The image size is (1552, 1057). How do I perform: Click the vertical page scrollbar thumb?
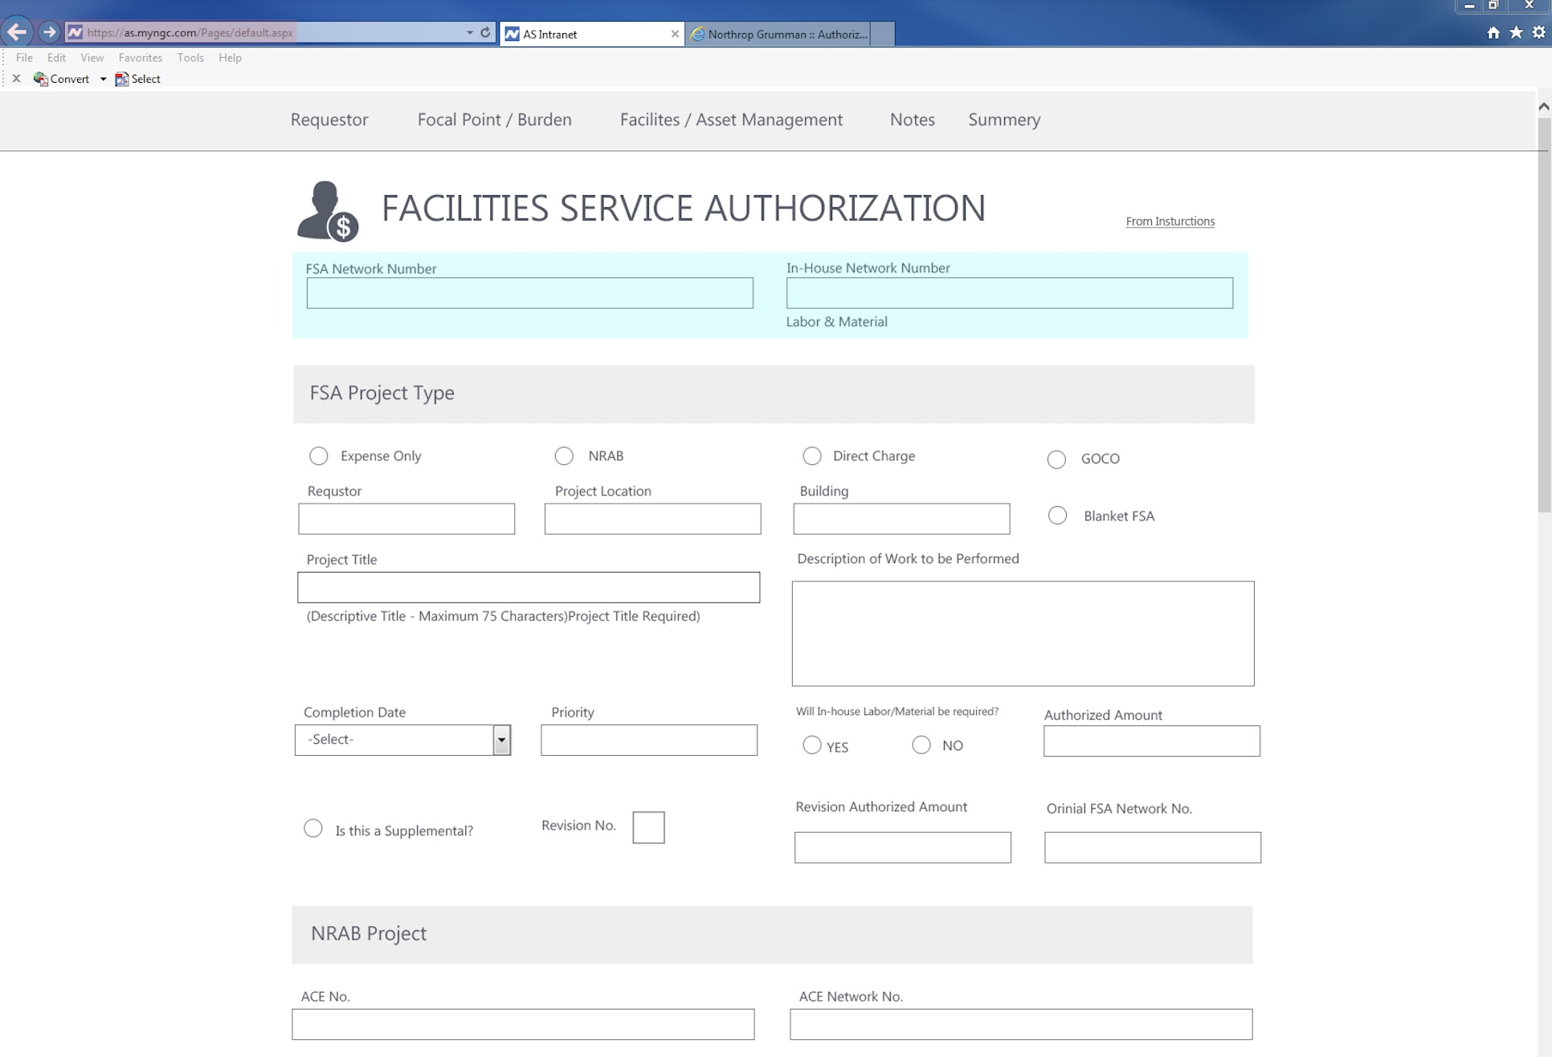point(1543,313)
